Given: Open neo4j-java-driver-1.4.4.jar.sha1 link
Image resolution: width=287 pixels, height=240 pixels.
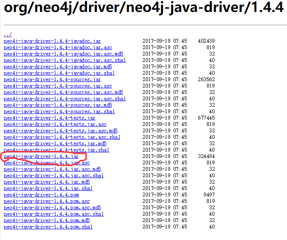Looking at the screenshot, I should pyautogui.click(x=48, y=188).
